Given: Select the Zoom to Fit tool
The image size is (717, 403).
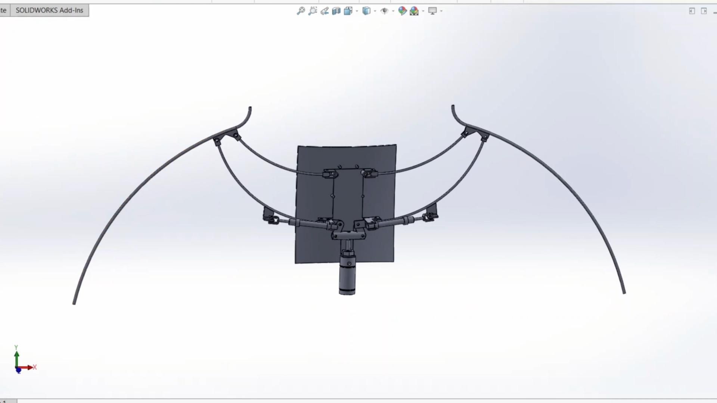Looking at the screenshot, I should pos(301,11).
